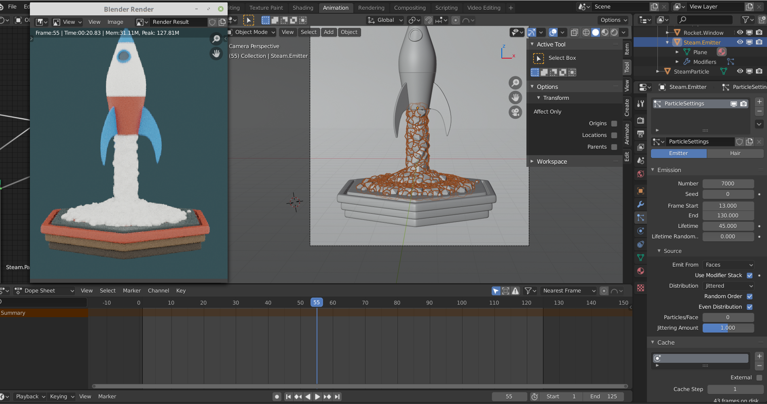Screen dimensions: 767x404
Task: Disable the Random Order checkbox
Action: coord(750,297)
